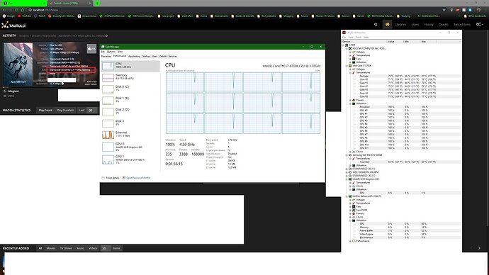Open Tautulli search magnifier icon
489x275 pixels.
pos(376,24)
